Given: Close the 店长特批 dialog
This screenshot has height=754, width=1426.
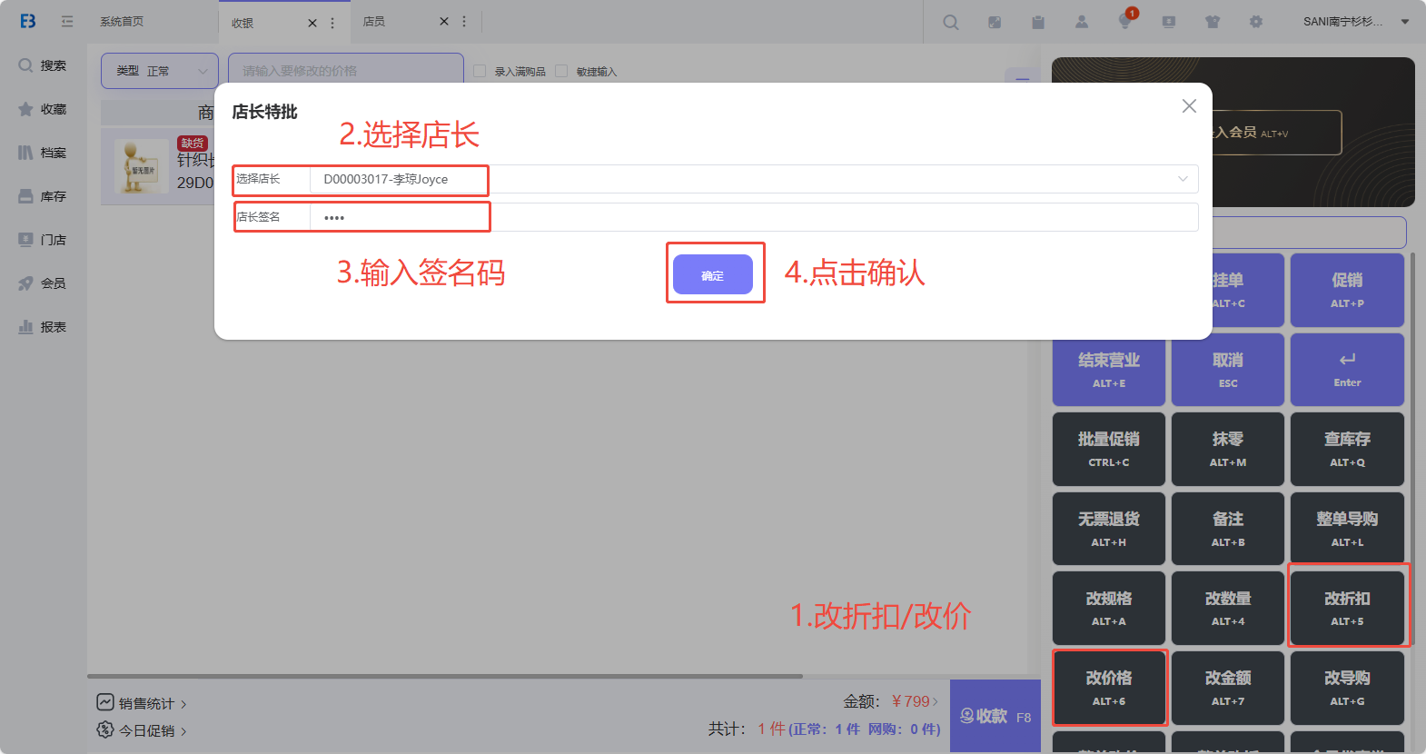Looking at the screenshot, I should 1189,106.
